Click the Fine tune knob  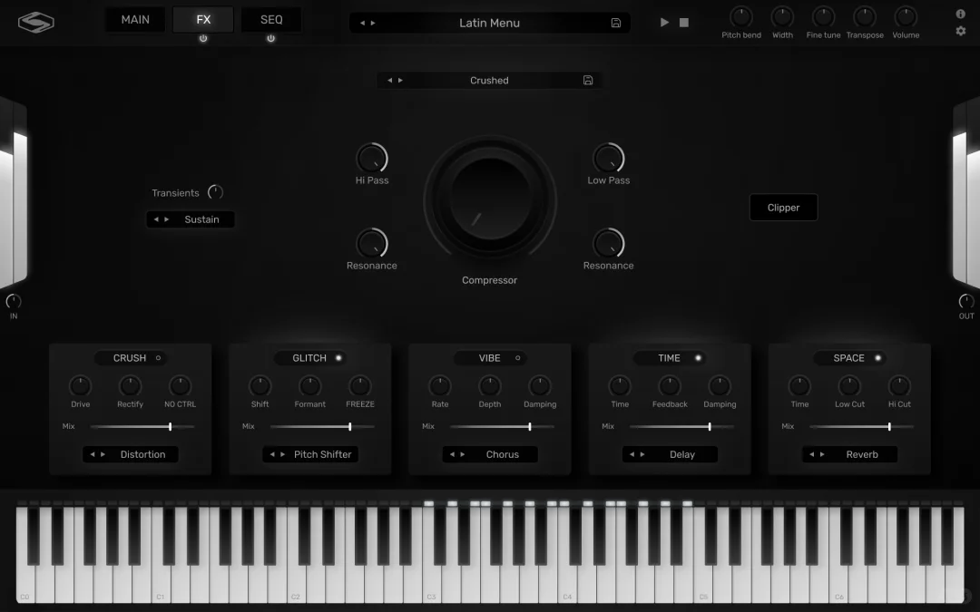(823, 17)
